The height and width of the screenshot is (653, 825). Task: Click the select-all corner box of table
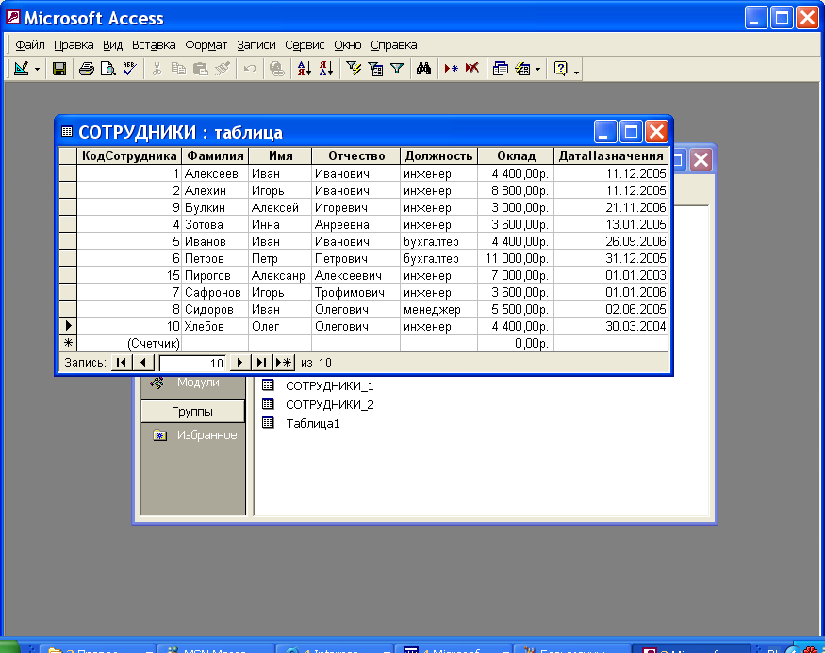[68, 156]
